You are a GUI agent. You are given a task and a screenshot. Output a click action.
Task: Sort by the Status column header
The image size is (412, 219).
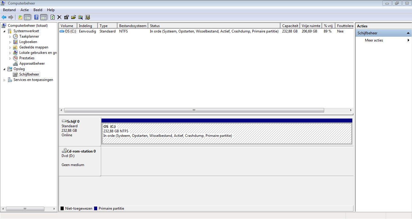click(214, 26)
